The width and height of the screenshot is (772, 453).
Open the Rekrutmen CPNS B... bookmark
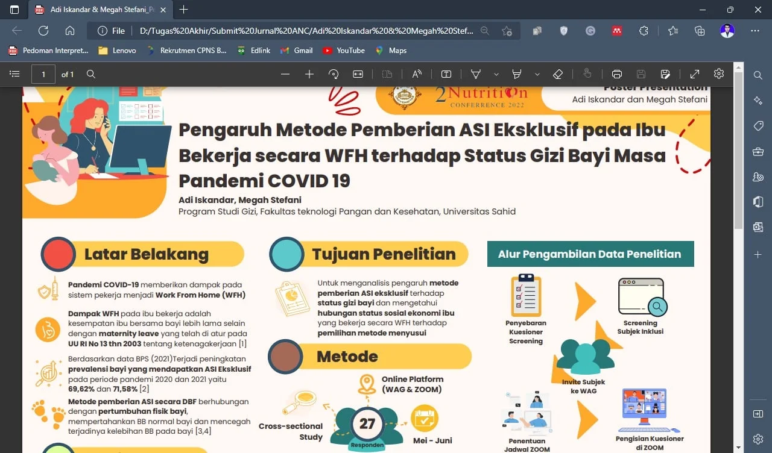(x=186, y=51)
